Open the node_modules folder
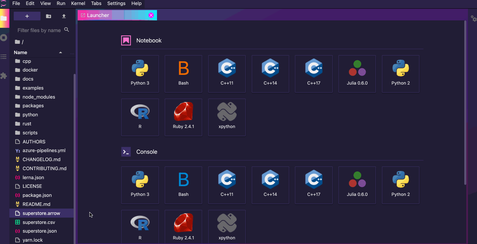This screenshot has height=244, width=477. [x=42, y=97]
